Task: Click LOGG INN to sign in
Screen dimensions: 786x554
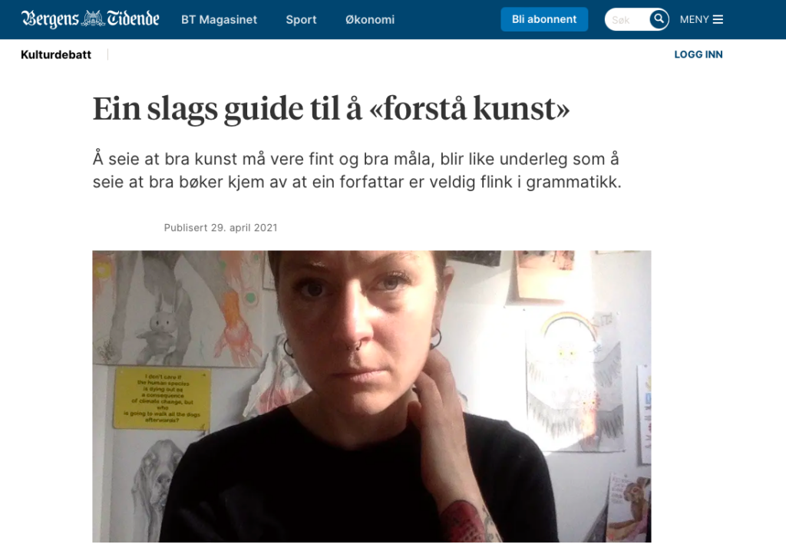Action: 698,54
